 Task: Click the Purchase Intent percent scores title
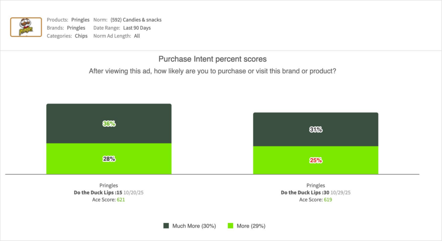click(x=212, y=59)
